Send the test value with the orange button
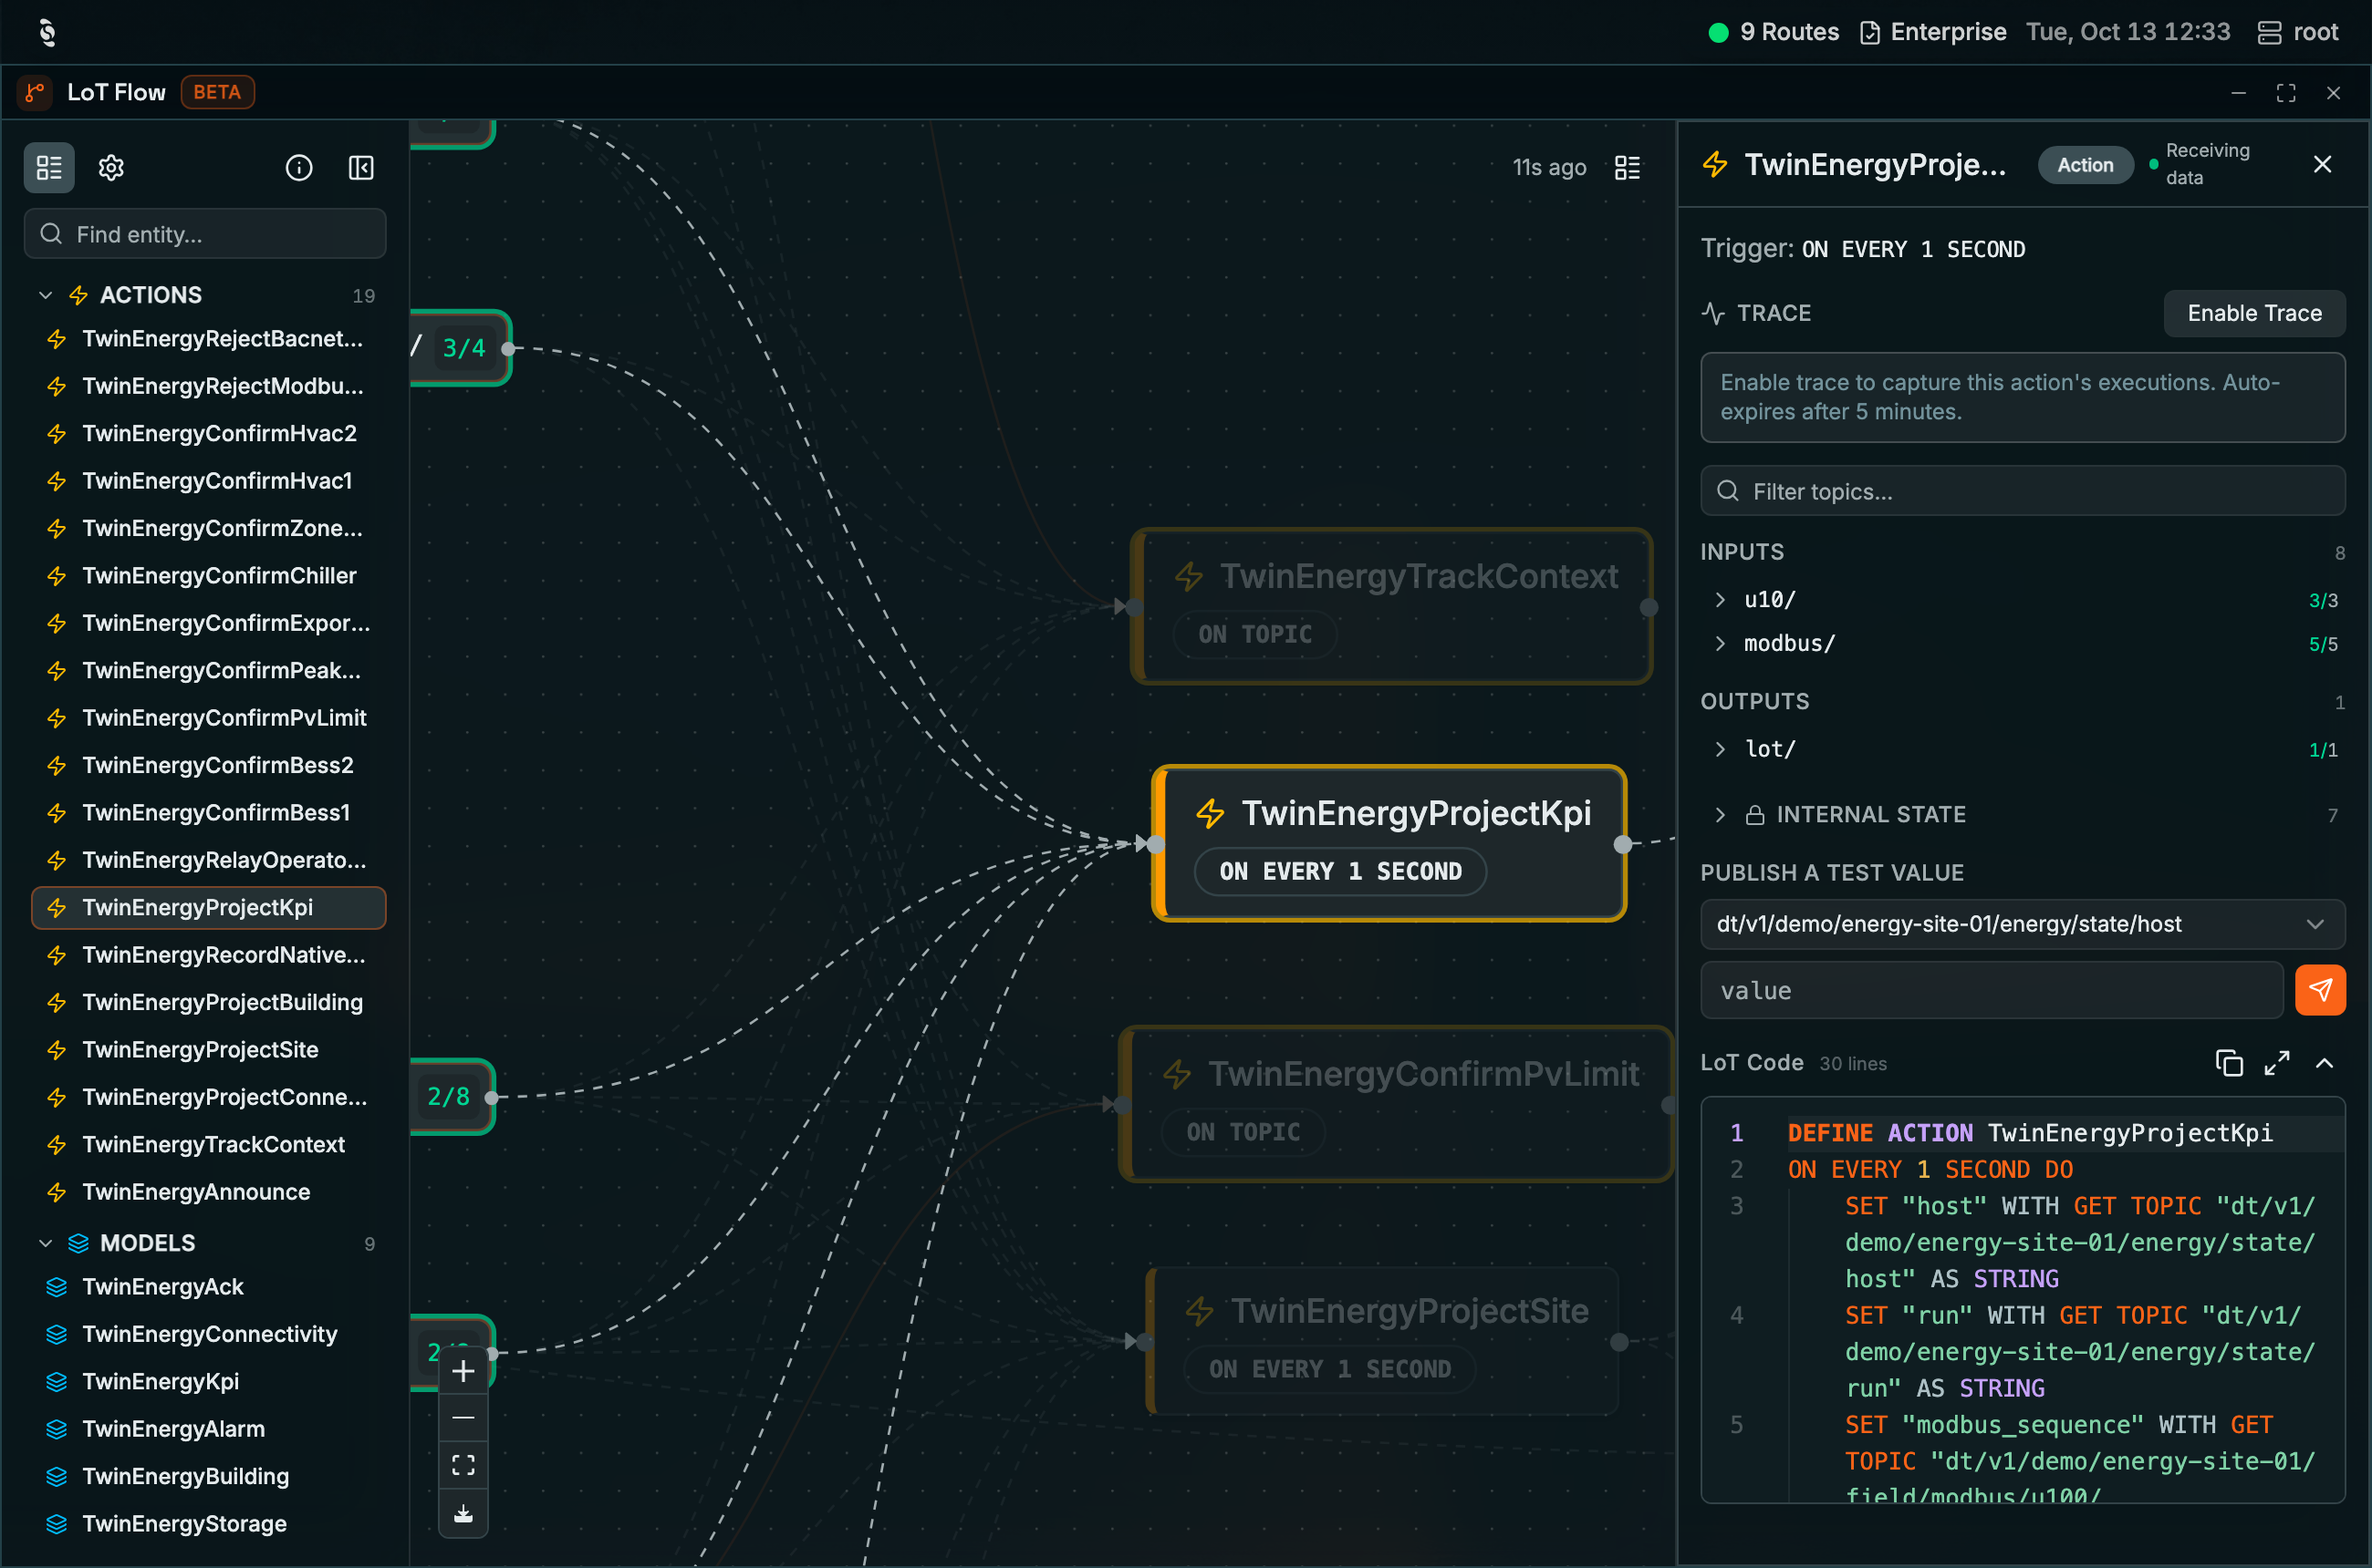This screenshot has height=1568, width=2372. click(2319, 990)
